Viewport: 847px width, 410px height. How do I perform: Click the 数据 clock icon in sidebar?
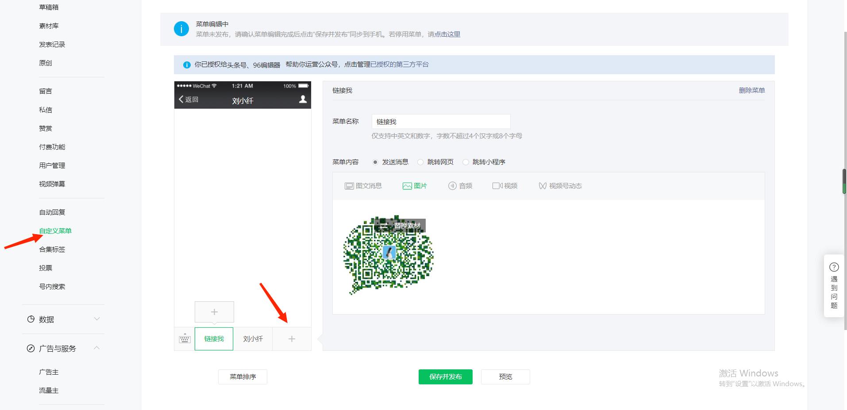click(x=31, y=319)
